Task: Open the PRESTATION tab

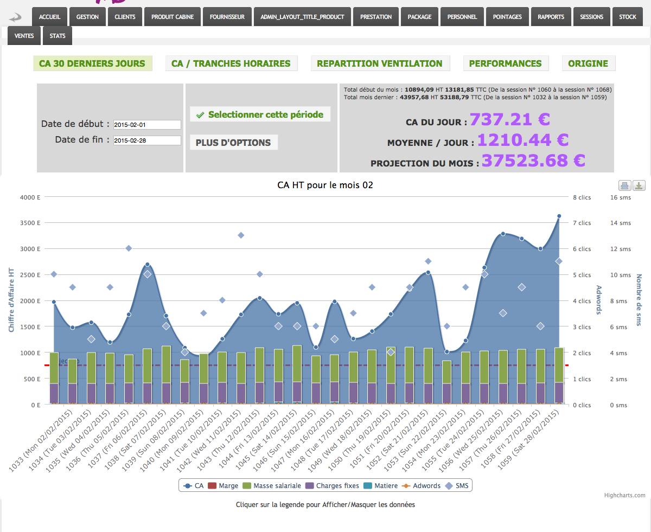Action: coord(376,17)
